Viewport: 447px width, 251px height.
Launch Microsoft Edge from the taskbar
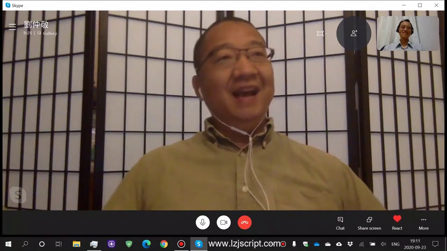146,244
